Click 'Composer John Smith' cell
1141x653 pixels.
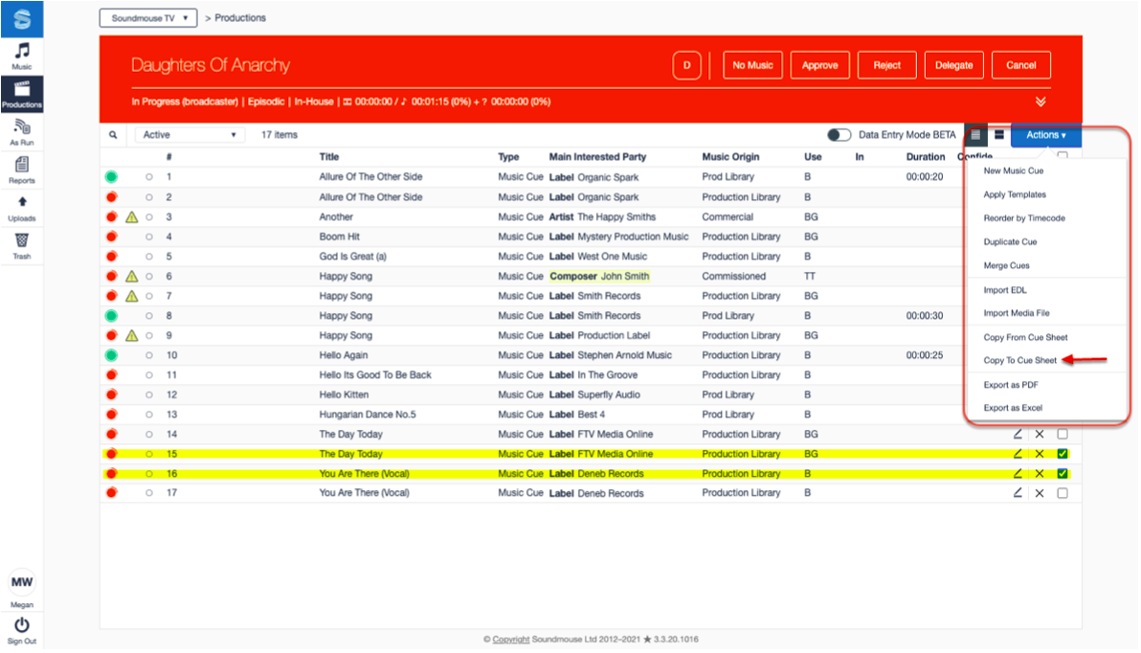(x=599, y=276)
